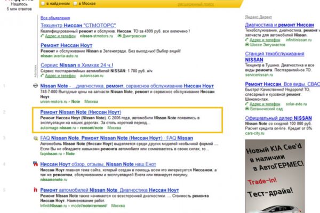
Task: Open the autoimage-nissan.ru › remont/note URL
Action: pyautogui.click(x=71, y=128)
